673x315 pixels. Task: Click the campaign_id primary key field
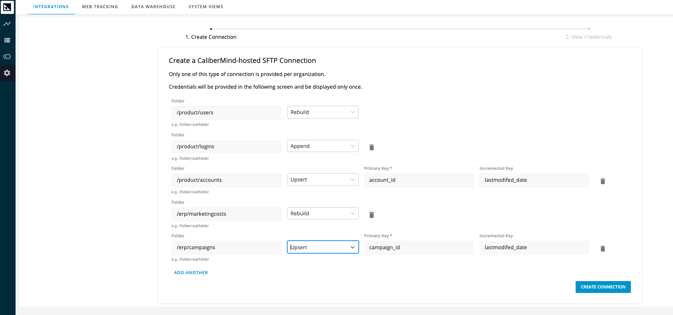[x=419, y=248]
